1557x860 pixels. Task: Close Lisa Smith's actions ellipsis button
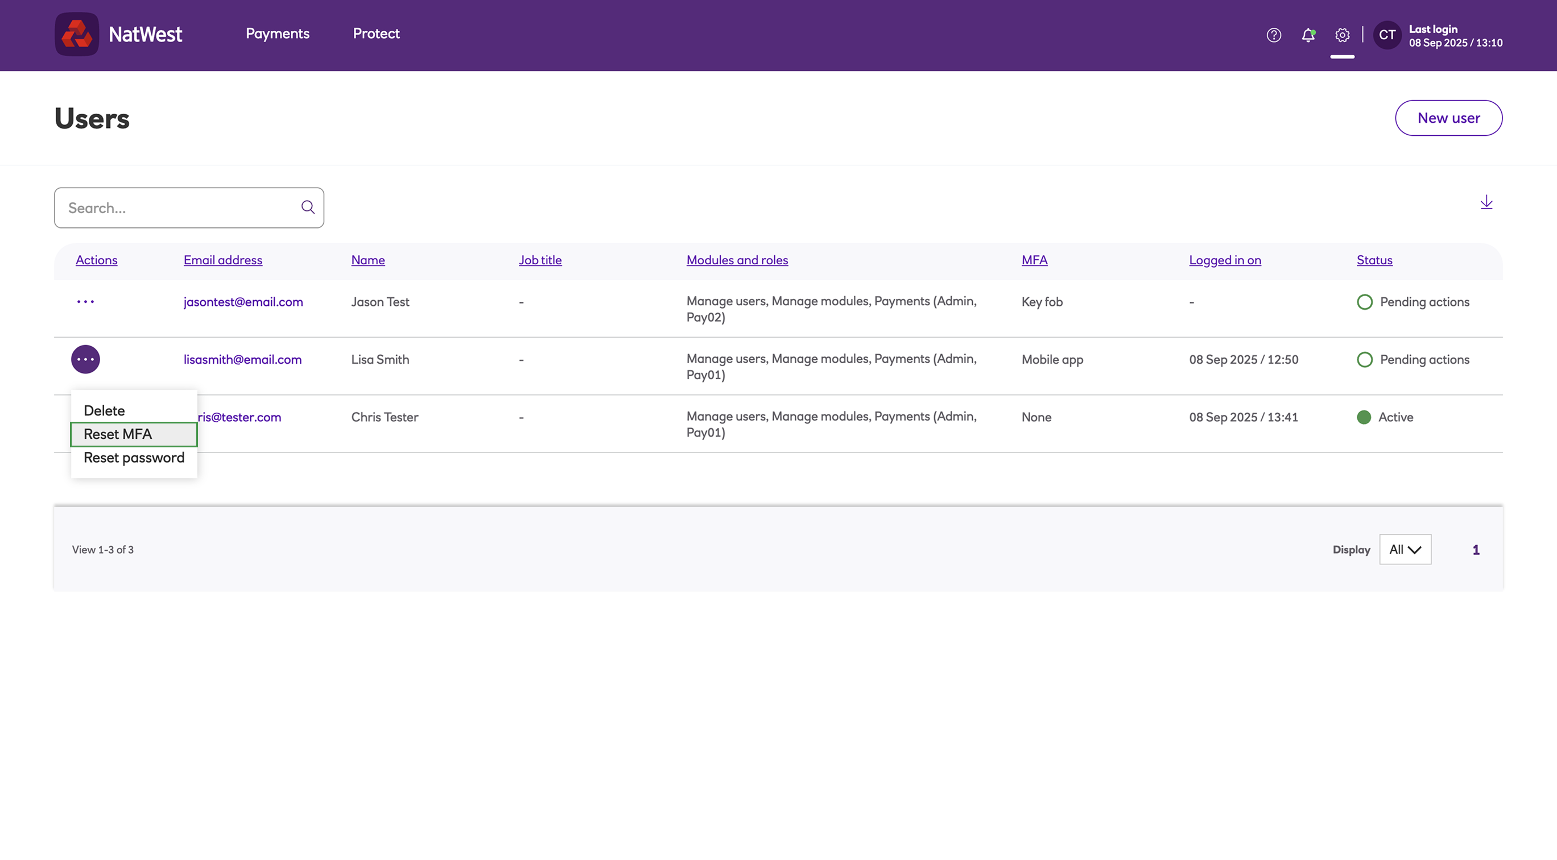point(85,359)
